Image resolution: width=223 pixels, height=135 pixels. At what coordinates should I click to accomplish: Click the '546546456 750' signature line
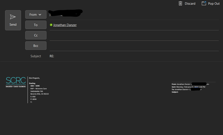[37, 91]
